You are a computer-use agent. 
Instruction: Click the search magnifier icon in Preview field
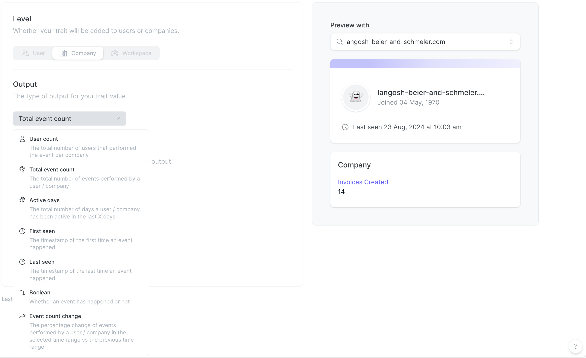[340, 42]
